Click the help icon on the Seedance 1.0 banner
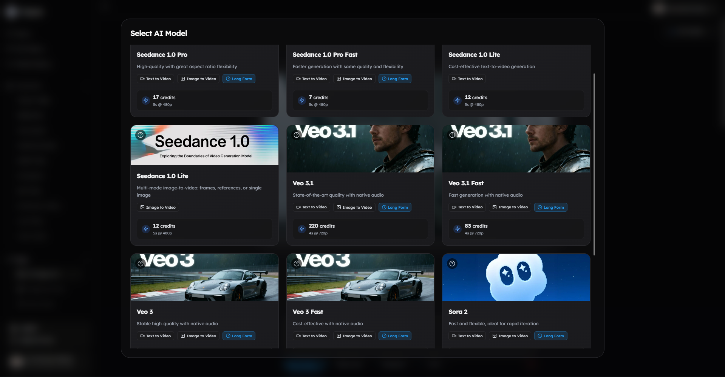This screenshot has height=377, width=725. [x=141, y=135]
